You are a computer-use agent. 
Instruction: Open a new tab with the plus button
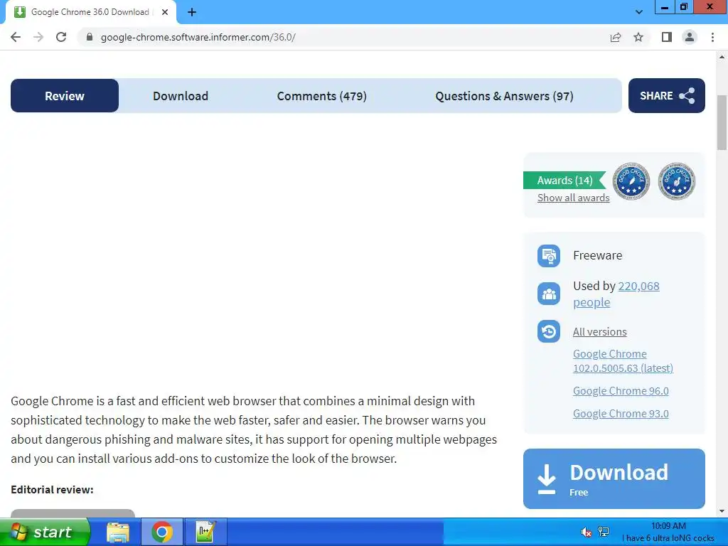[x=192, y=12]
